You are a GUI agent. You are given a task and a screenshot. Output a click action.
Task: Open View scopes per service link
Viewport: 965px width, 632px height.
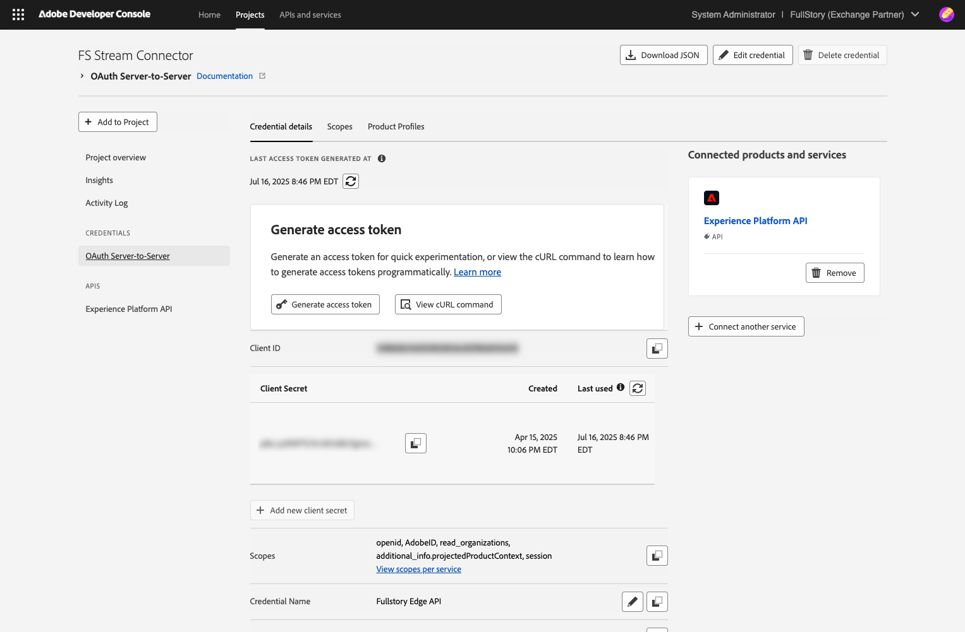(419, 569)
